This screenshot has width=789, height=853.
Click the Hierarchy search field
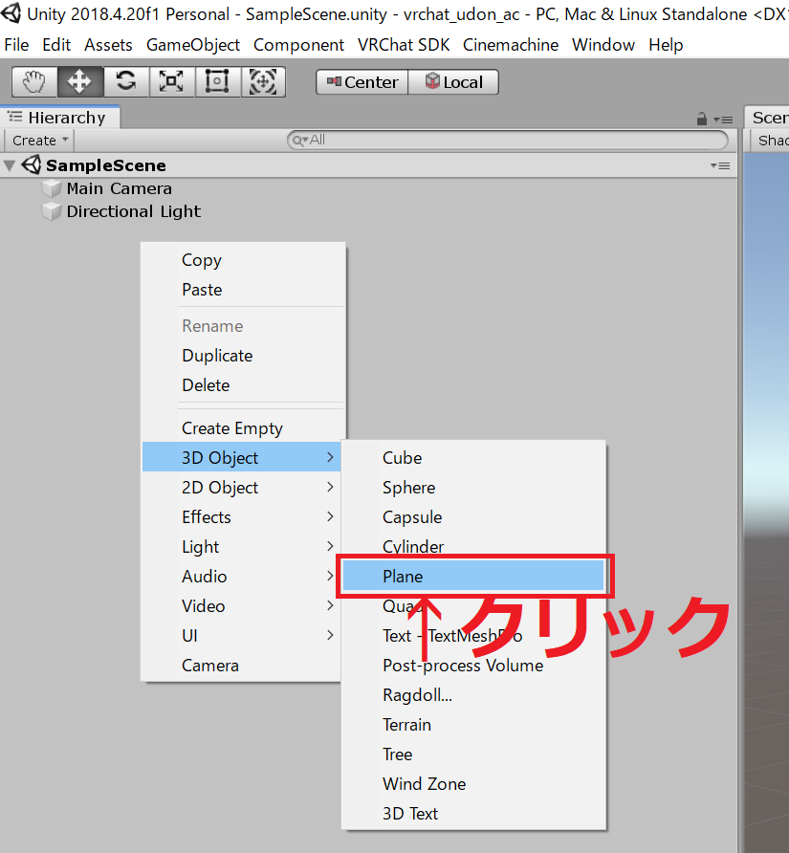(508, 141)
